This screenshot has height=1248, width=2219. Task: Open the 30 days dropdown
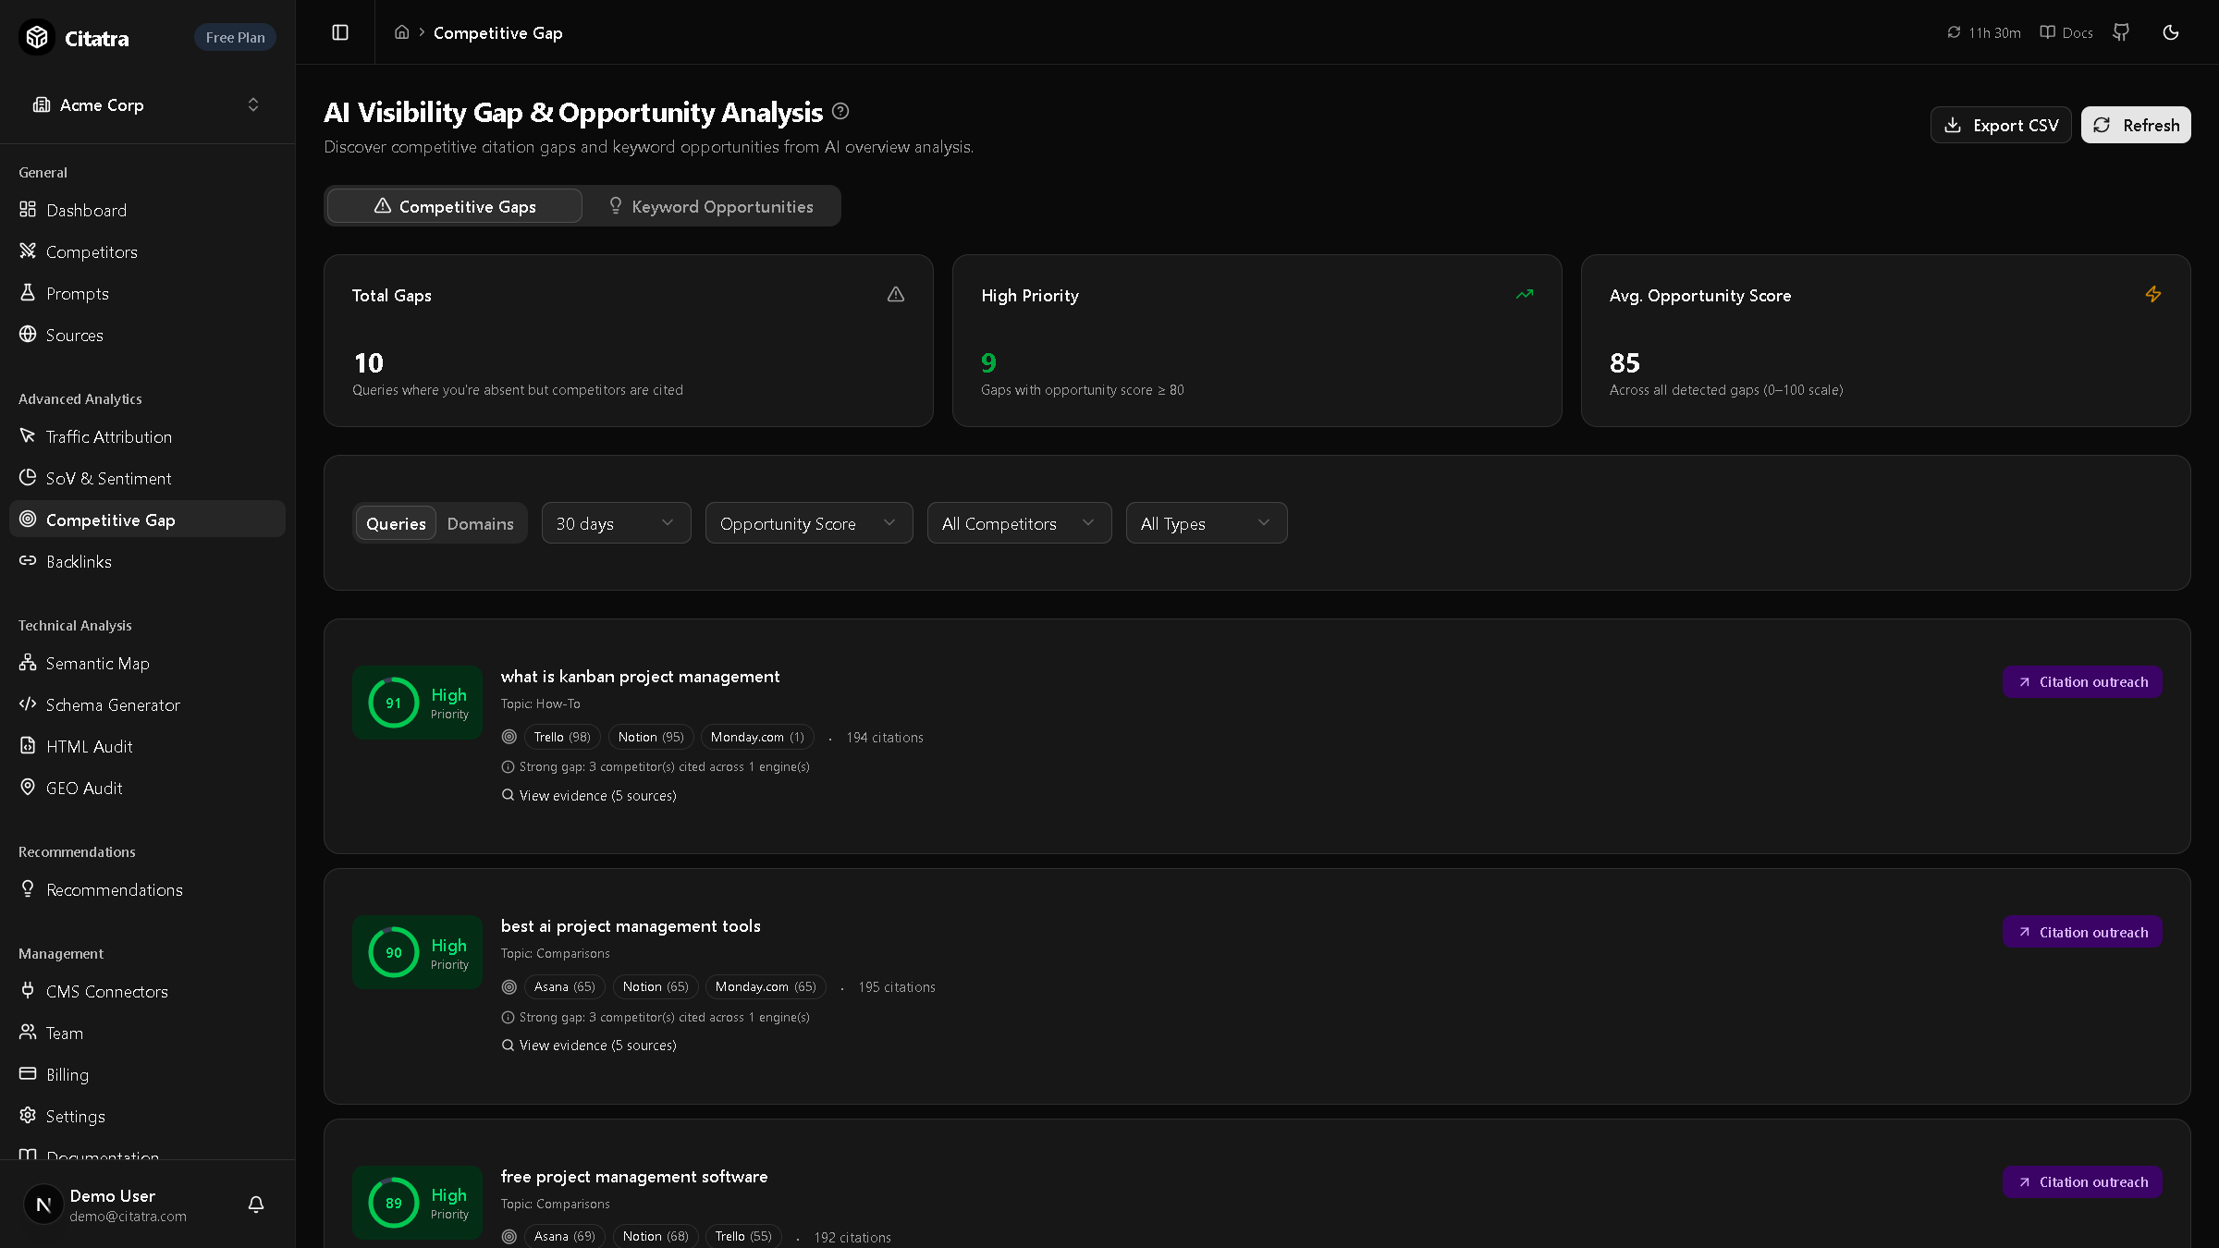[x=616, y=523]
